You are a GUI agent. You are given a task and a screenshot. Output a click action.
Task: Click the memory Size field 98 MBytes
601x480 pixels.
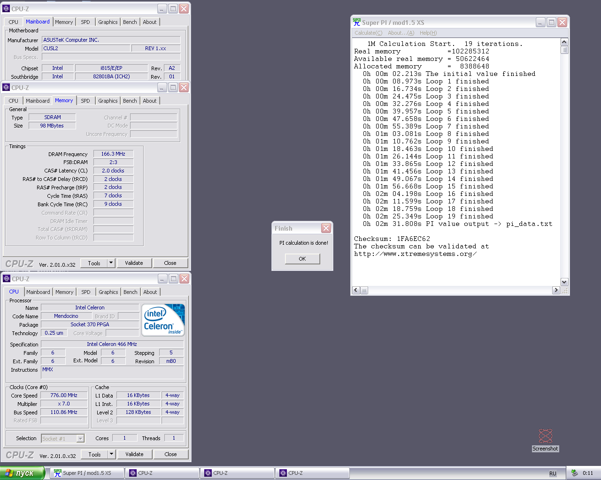coord(52,126)
